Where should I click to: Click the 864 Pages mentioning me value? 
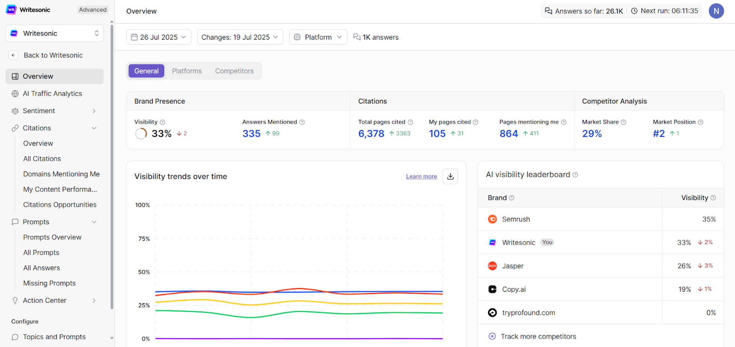(508, 134)
